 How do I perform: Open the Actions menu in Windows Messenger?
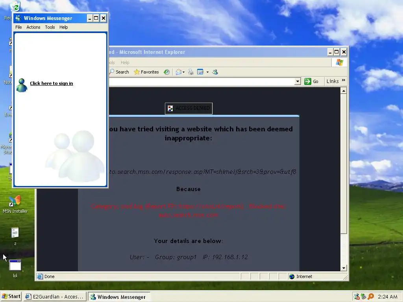click(x=33, y=27)
